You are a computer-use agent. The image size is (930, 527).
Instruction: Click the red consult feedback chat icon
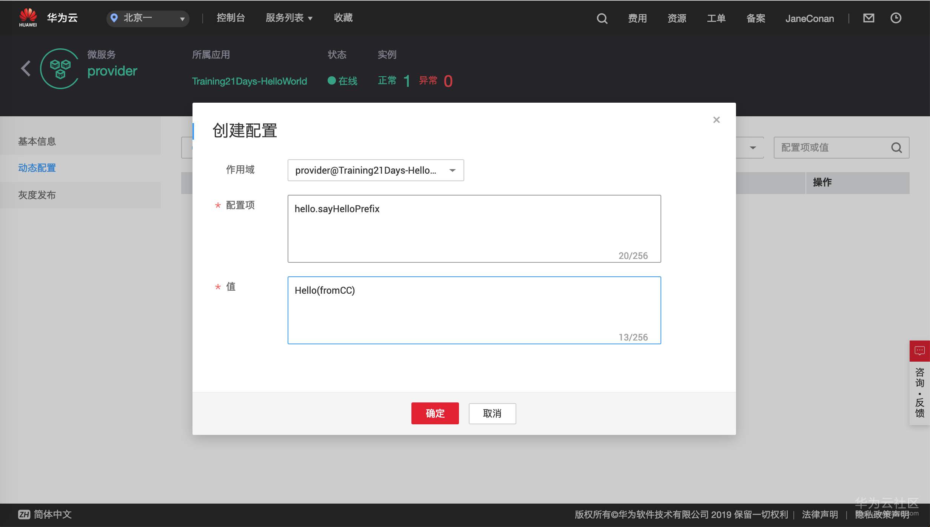[x=919, y=351]
